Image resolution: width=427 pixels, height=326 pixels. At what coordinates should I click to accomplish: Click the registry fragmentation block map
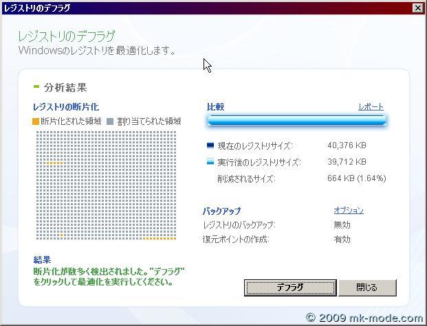tap(109, 185)
